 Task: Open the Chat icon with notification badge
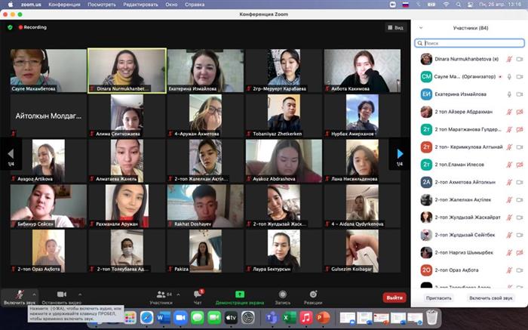(199, 294)
